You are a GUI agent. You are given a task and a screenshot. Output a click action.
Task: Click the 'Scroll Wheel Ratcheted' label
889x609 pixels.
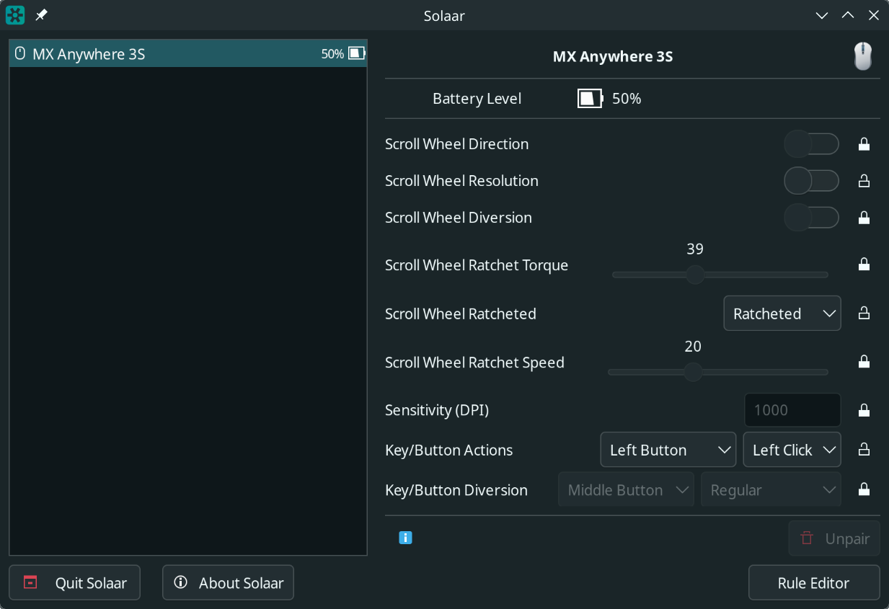[x=461, y=314]
